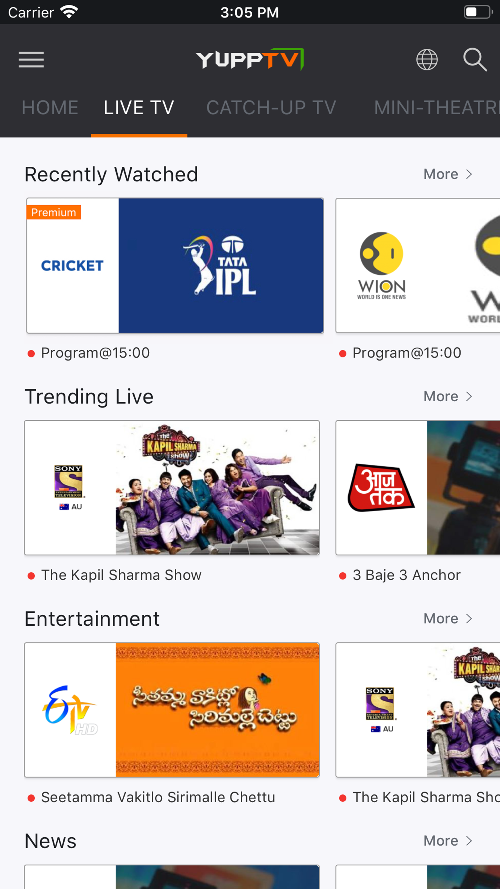Expand More for News section
Viewport: 500px width, 889px height.
tap(448, 841)
